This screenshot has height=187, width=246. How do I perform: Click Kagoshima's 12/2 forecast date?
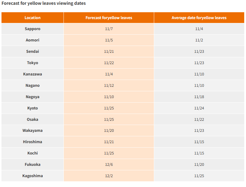tap(109, 176)
